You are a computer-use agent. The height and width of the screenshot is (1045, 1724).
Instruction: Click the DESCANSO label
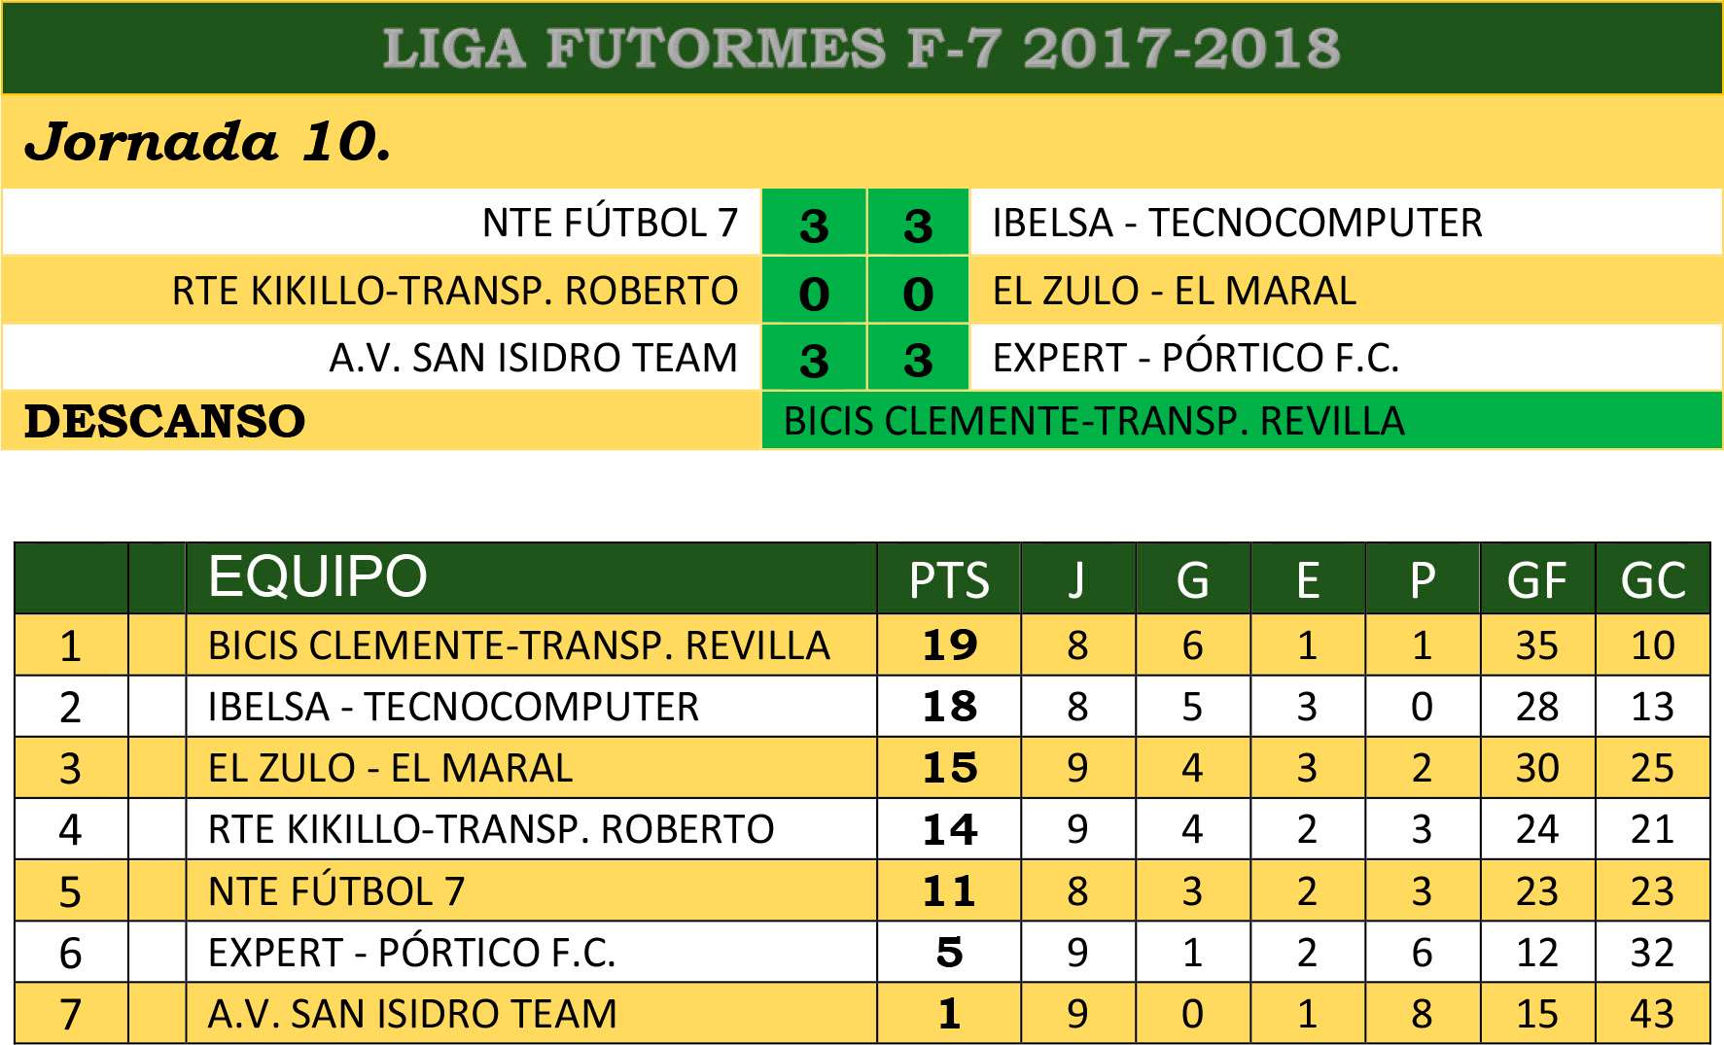point(164,422)
